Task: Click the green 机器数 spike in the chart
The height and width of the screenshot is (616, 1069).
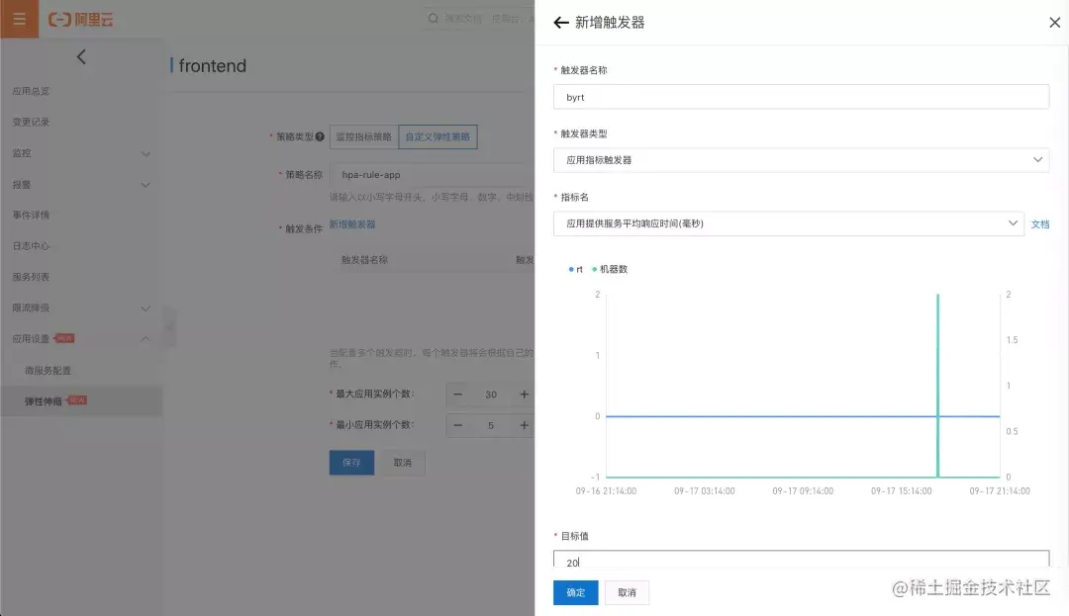Action: [x=938, y=385]
